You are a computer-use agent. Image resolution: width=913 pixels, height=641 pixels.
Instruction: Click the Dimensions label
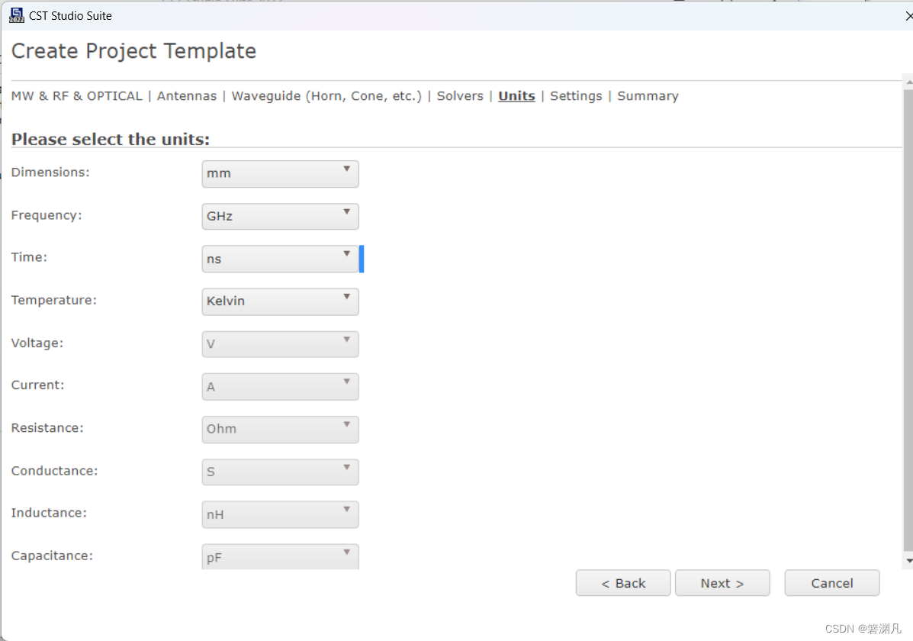click(50, 172)
